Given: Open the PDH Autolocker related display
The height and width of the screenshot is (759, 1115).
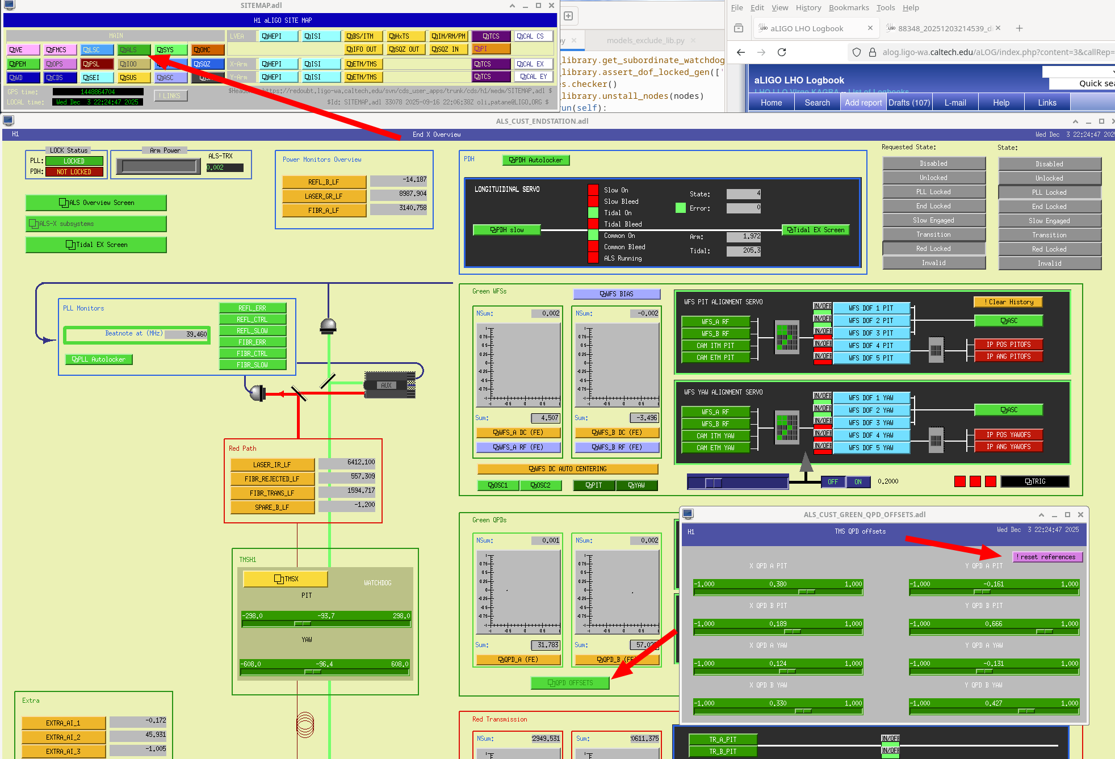Looking at the screenshot, I should pos(535,160).
